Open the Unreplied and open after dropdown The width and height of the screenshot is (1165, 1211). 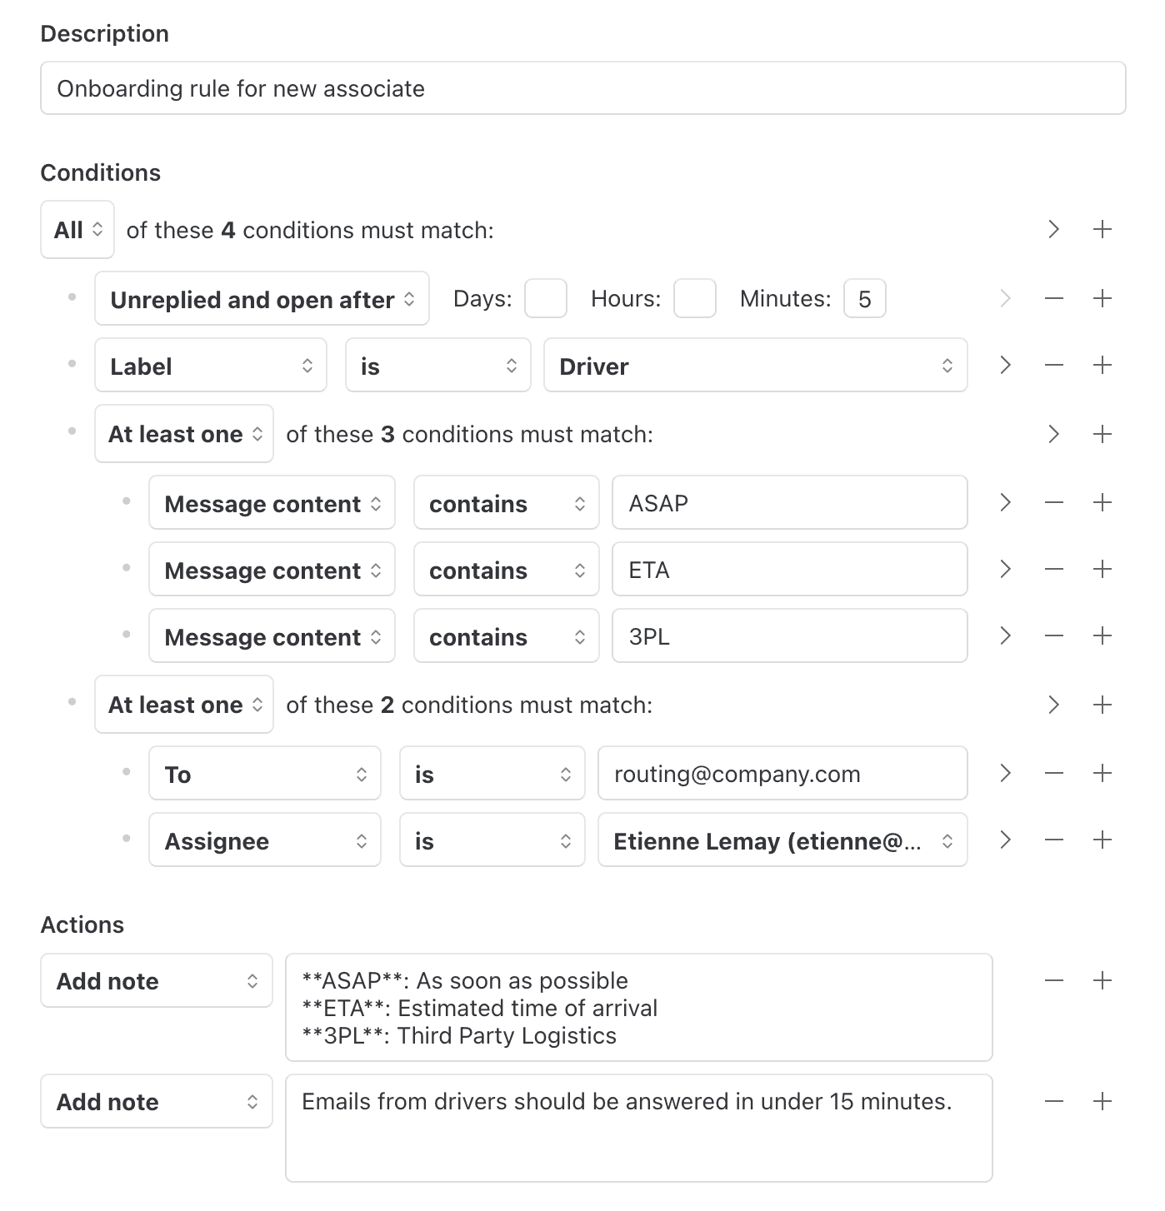tap(262, 299)
